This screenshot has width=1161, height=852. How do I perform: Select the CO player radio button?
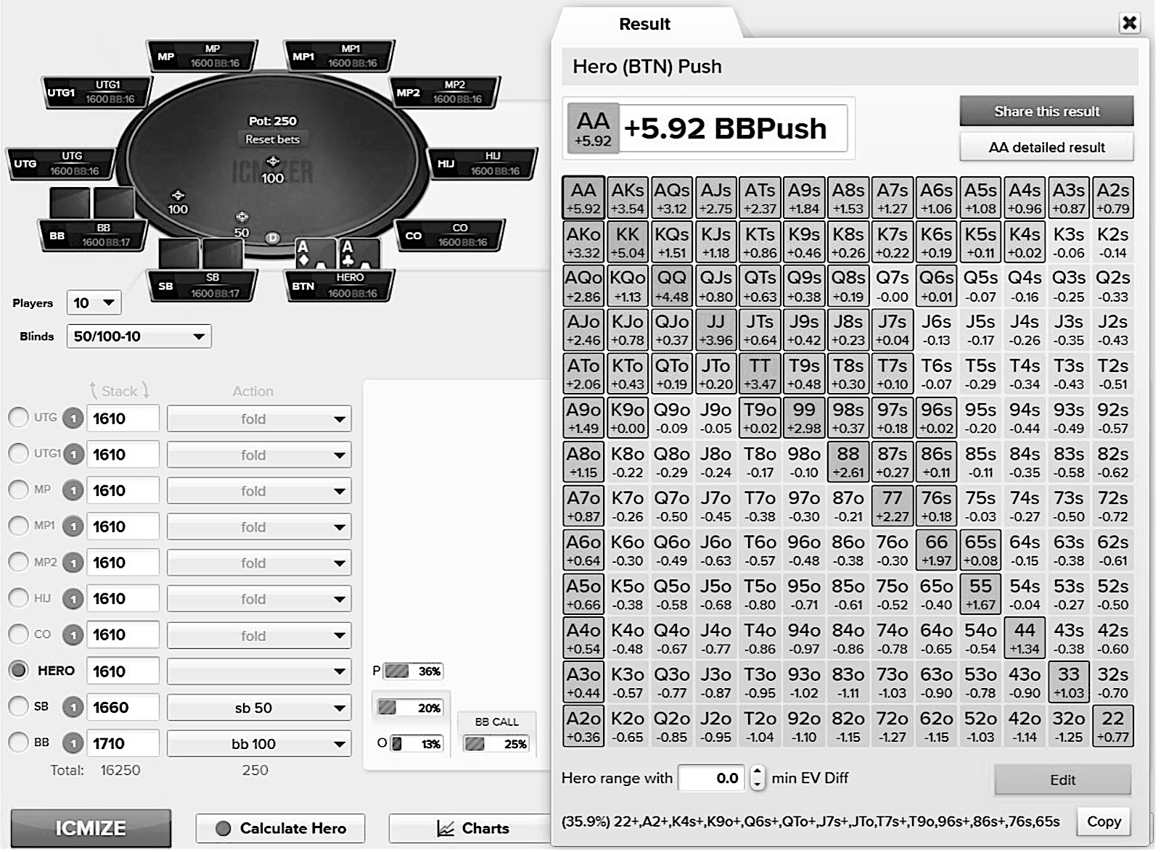tap(18, 634)
